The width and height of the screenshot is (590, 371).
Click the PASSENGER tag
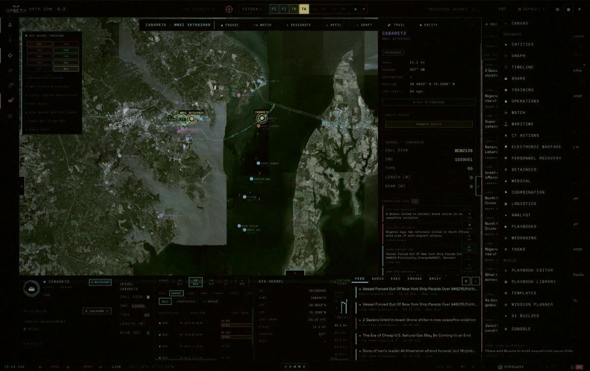point(392,52)
